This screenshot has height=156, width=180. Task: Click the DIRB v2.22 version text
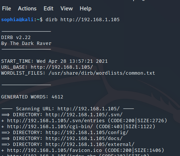coord(16,38)
